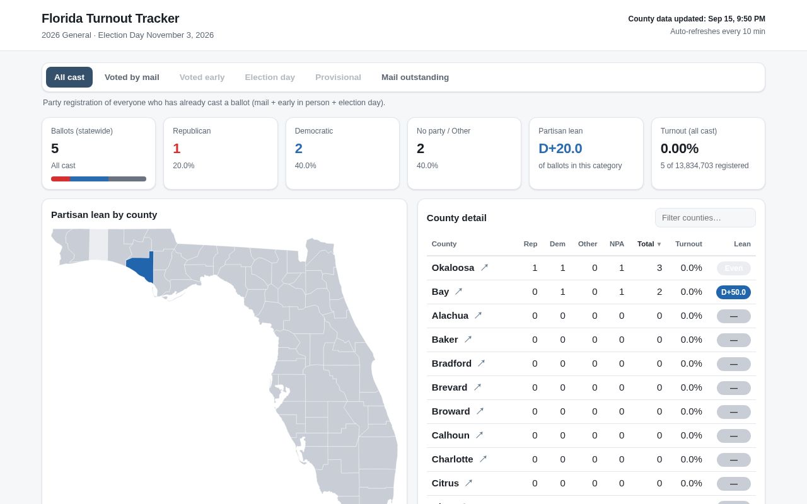The image size is (807, 504).
Task: Click the No party / Other card
Action: [x=464, y=153]
